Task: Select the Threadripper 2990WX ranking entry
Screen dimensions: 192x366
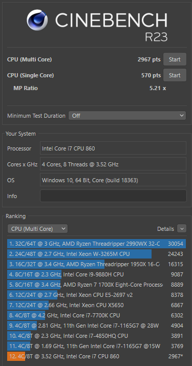Action: (96, 244)
